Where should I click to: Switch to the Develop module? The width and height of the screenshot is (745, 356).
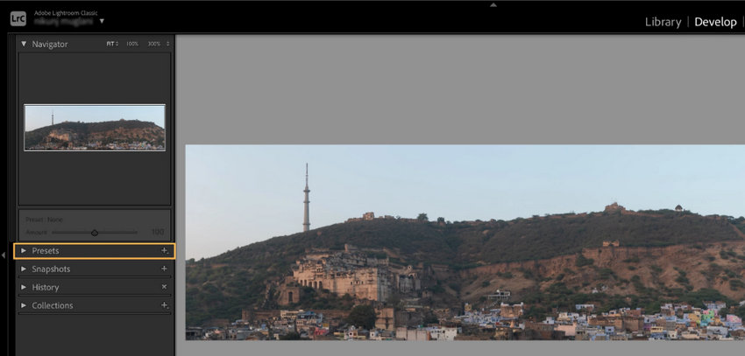tap(715, 22)
